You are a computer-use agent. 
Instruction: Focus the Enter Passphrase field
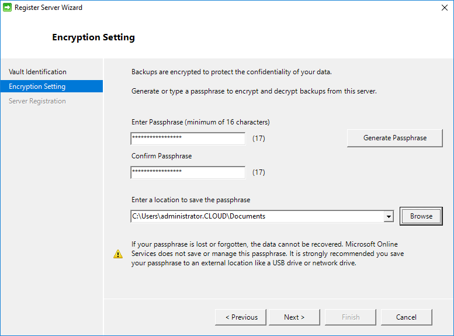point(188,138)
